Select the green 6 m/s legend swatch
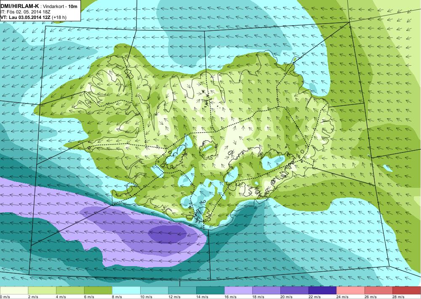Screen dimensions: 421x299 [x=98, y=291]
